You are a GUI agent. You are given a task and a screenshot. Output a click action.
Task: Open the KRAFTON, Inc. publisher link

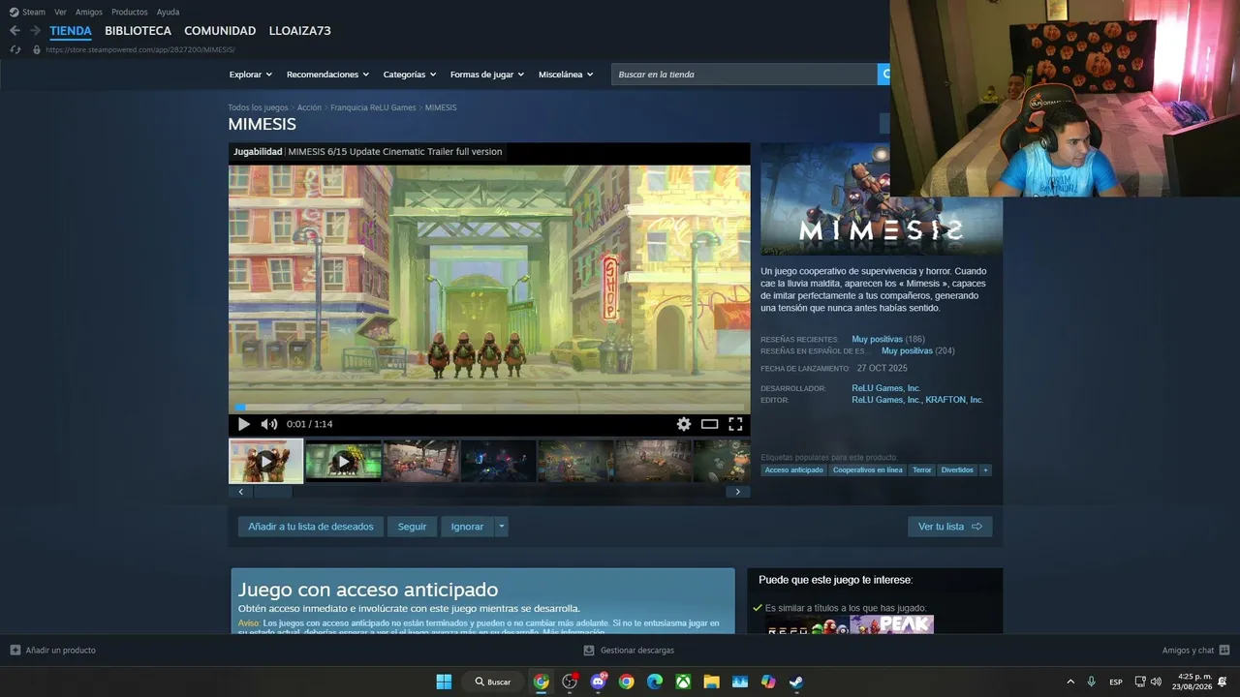click(x=954, y=400)
